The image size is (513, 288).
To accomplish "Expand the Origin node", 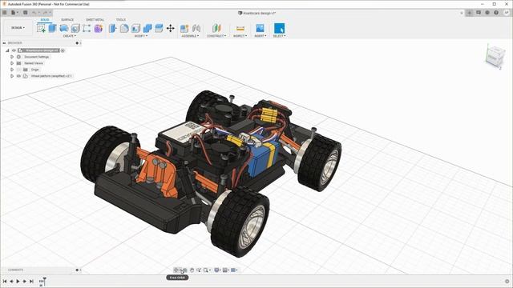I will [12, 70].
